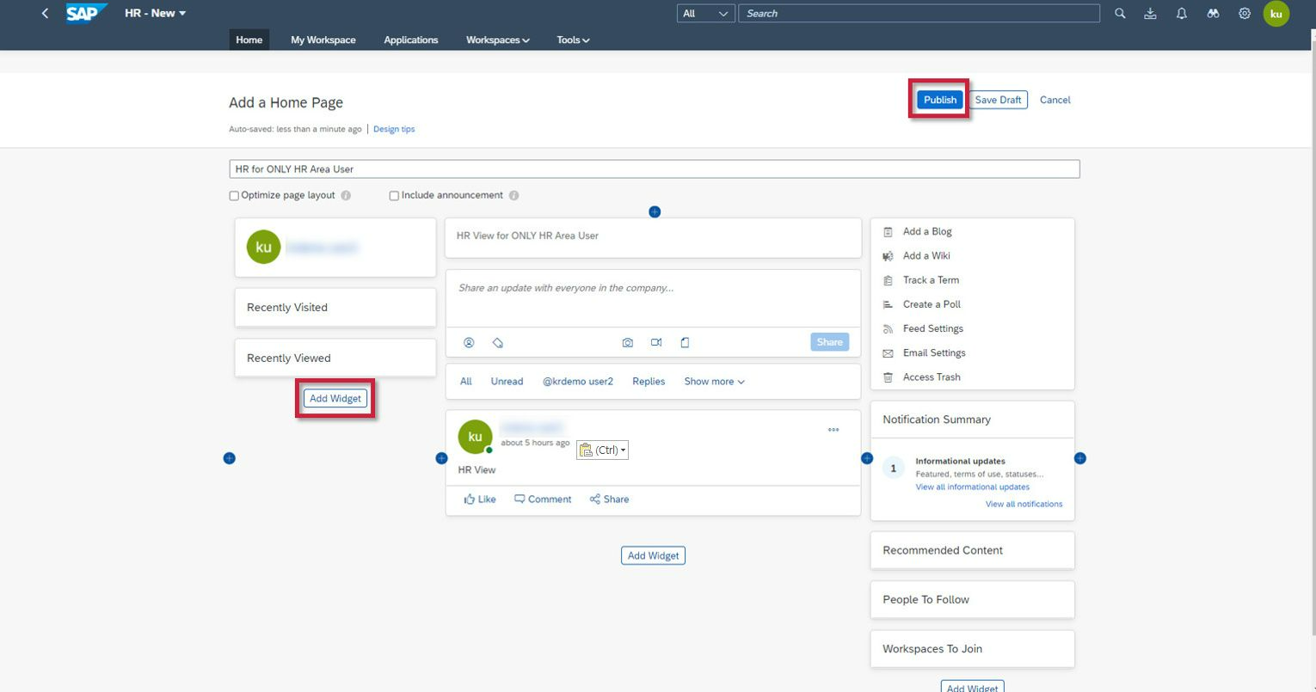
Task: Click Add Widget under Recently Viewed
Action: [335, 399]
